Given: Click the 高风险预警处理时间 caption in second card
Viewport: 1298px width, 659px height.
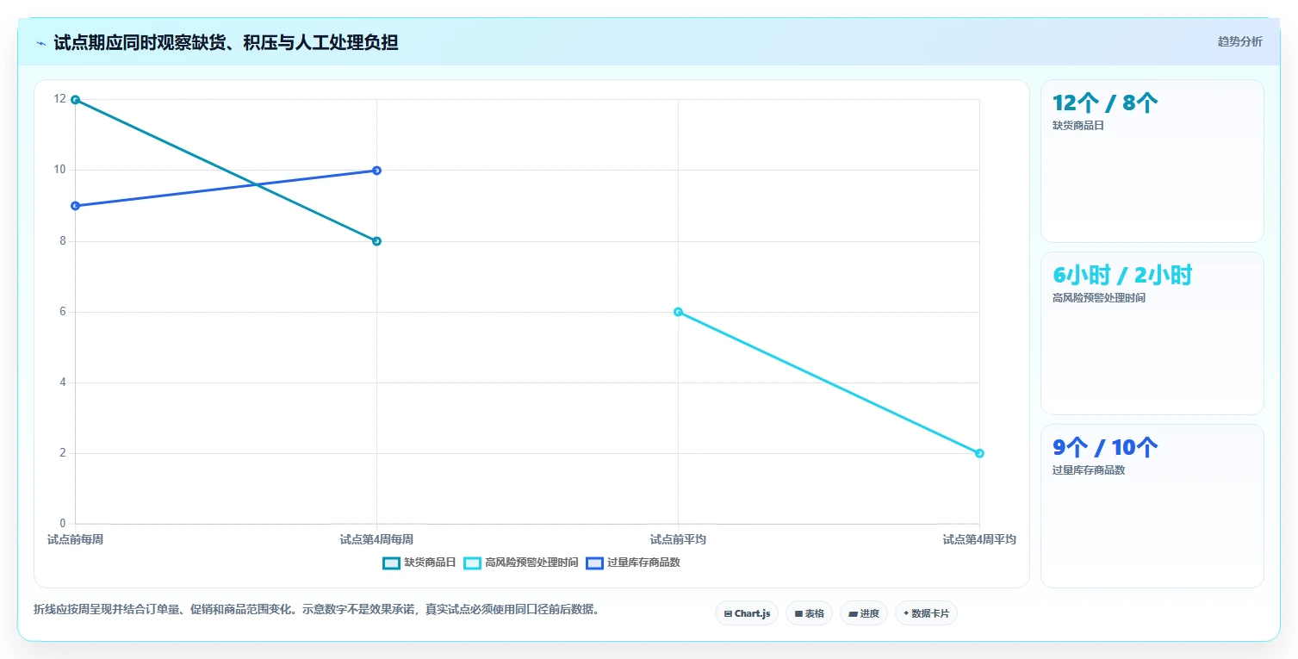Looking at the screenshot, I should (1099, 298).
